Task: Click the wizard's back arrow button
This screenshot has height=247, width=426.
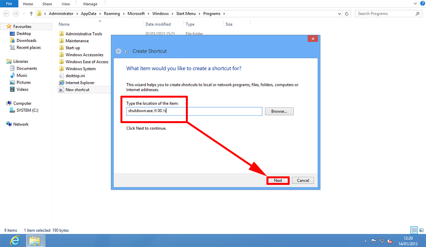Action: (x=119, y=51)
